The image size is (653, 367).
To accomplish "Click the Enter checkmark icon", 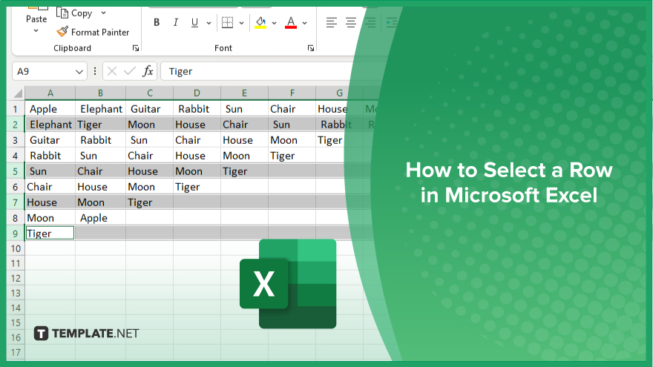I will [130, 71].
